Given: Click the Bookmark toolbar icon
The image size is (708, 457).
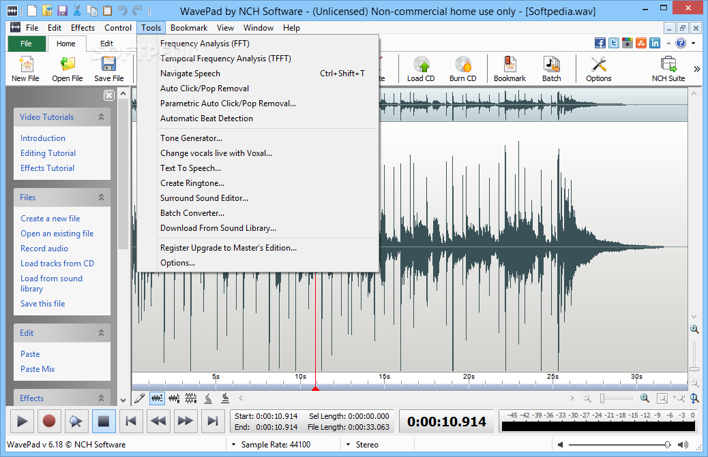Looking at the screenshot, I should pos(510,69).
